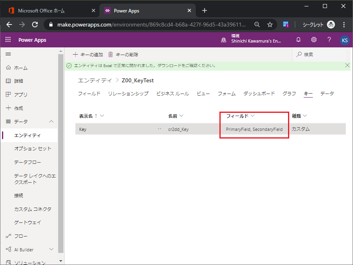353x265 pixels.
Task: Switch to the グラフ tab
Action: [289, 94]
